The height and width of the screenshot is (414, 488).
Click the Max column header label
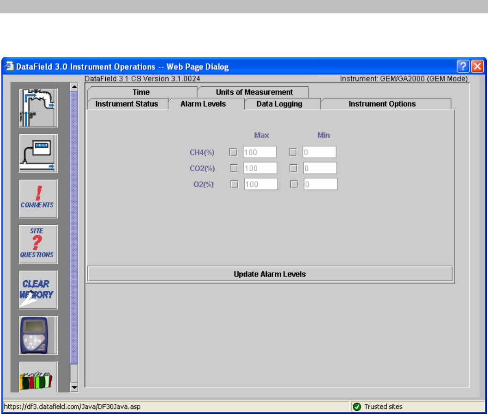(x=261, y=135)
